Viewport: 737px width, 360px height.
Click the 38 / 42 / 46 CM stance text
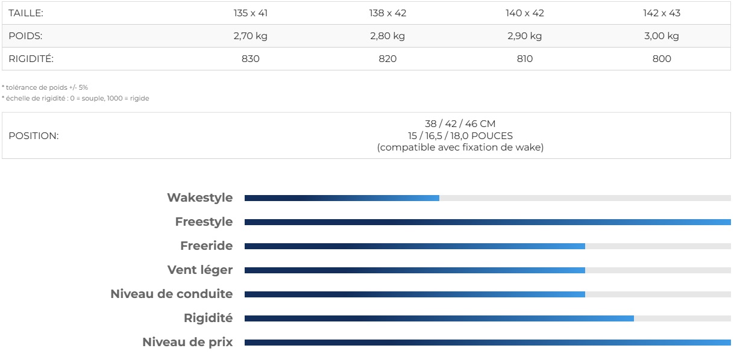point(460,124)
